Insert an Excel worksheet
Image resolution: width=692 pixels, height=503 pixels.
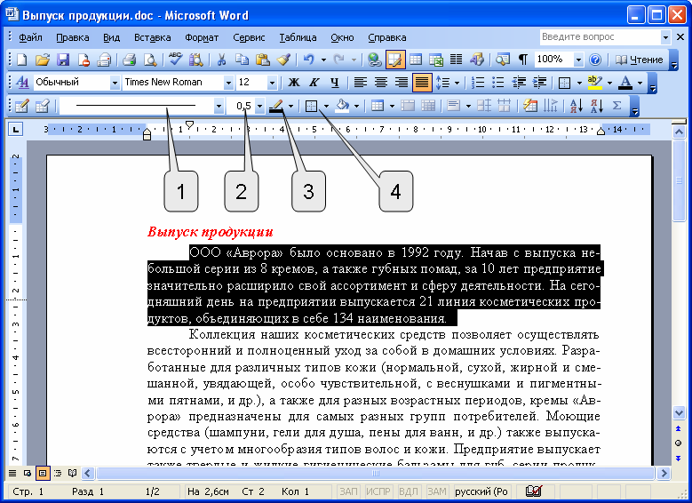click(436, 60)
